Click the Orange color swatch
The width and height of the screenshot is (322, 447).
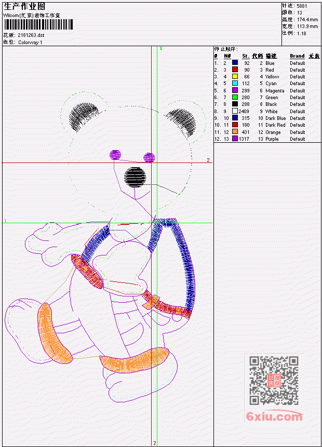(x=235, y=132)
